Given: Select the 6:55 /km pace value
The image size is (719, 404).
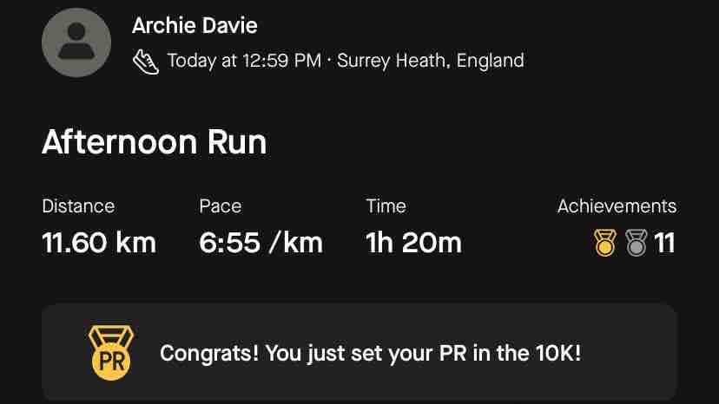Looking at the screenshot, I should coord(261,242).
